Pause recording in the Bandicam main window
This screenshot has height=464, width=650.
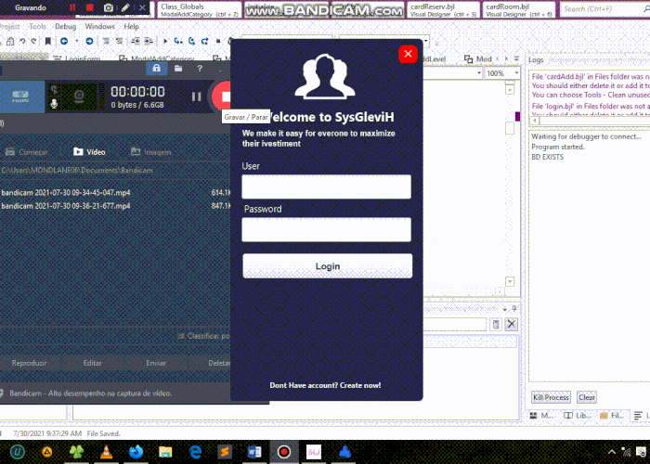click(196, 97)
